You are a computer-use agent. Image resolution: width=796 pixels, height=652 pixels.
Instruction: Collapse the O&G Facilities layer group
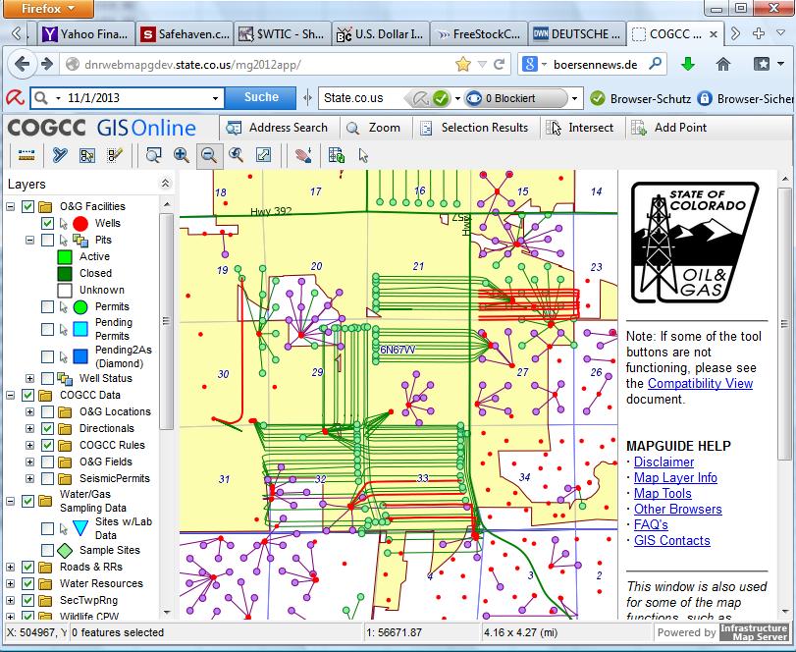(x=11, y=207)
